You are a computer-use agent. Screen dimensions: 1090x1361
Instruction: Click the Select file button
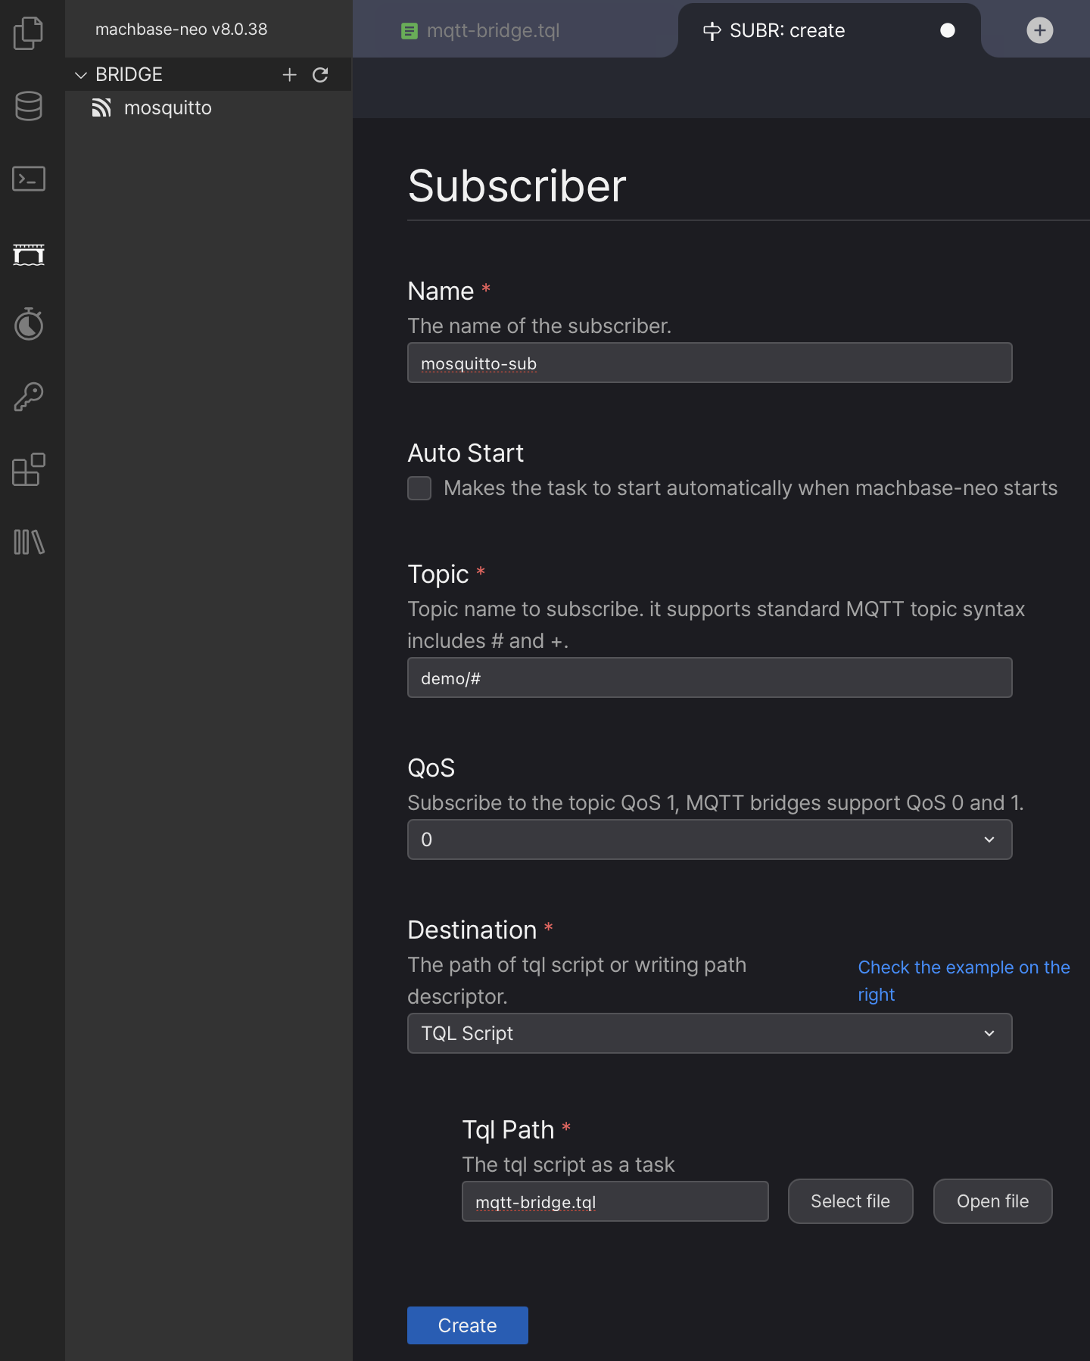[x=850, y=1201]
